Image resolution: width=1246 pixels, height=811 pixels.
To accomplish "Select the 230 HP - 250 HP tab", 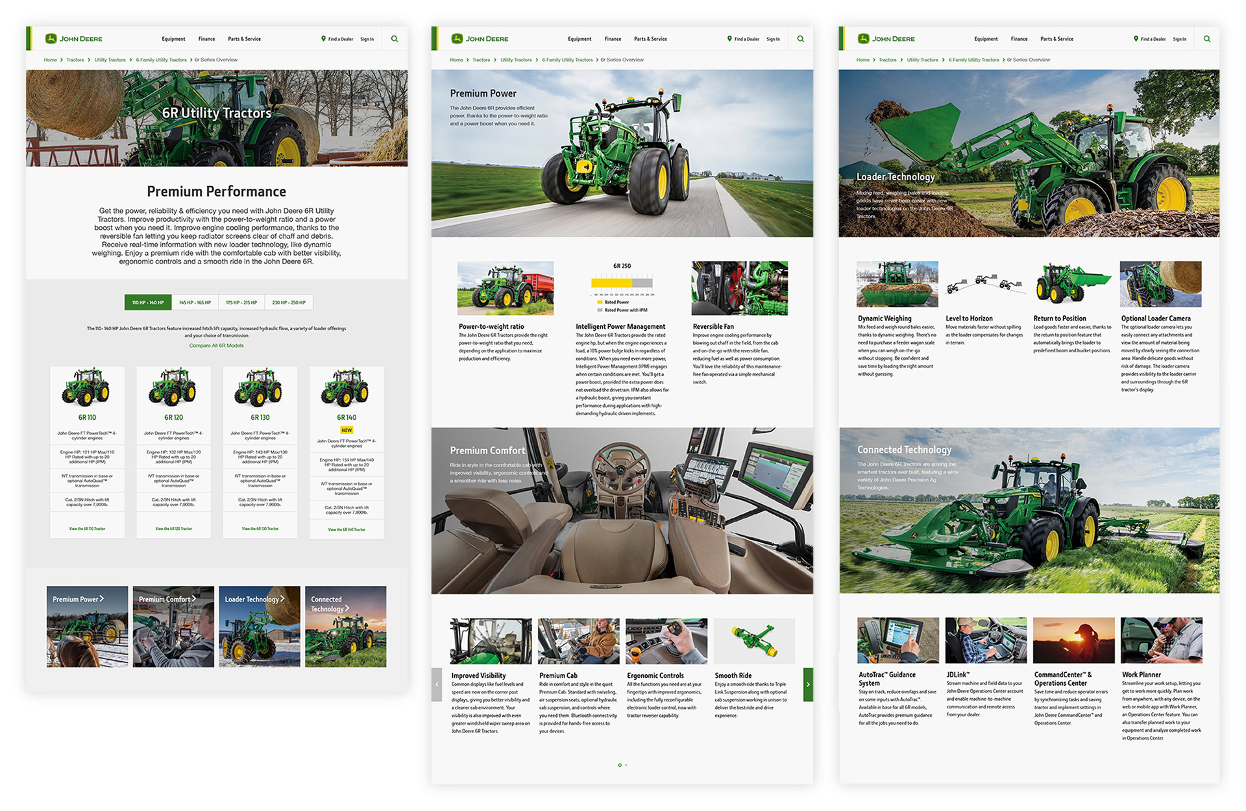I will [x=289, y=302].
